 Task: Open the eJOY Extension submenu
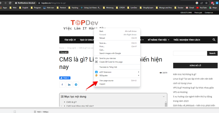pos(117,72)
